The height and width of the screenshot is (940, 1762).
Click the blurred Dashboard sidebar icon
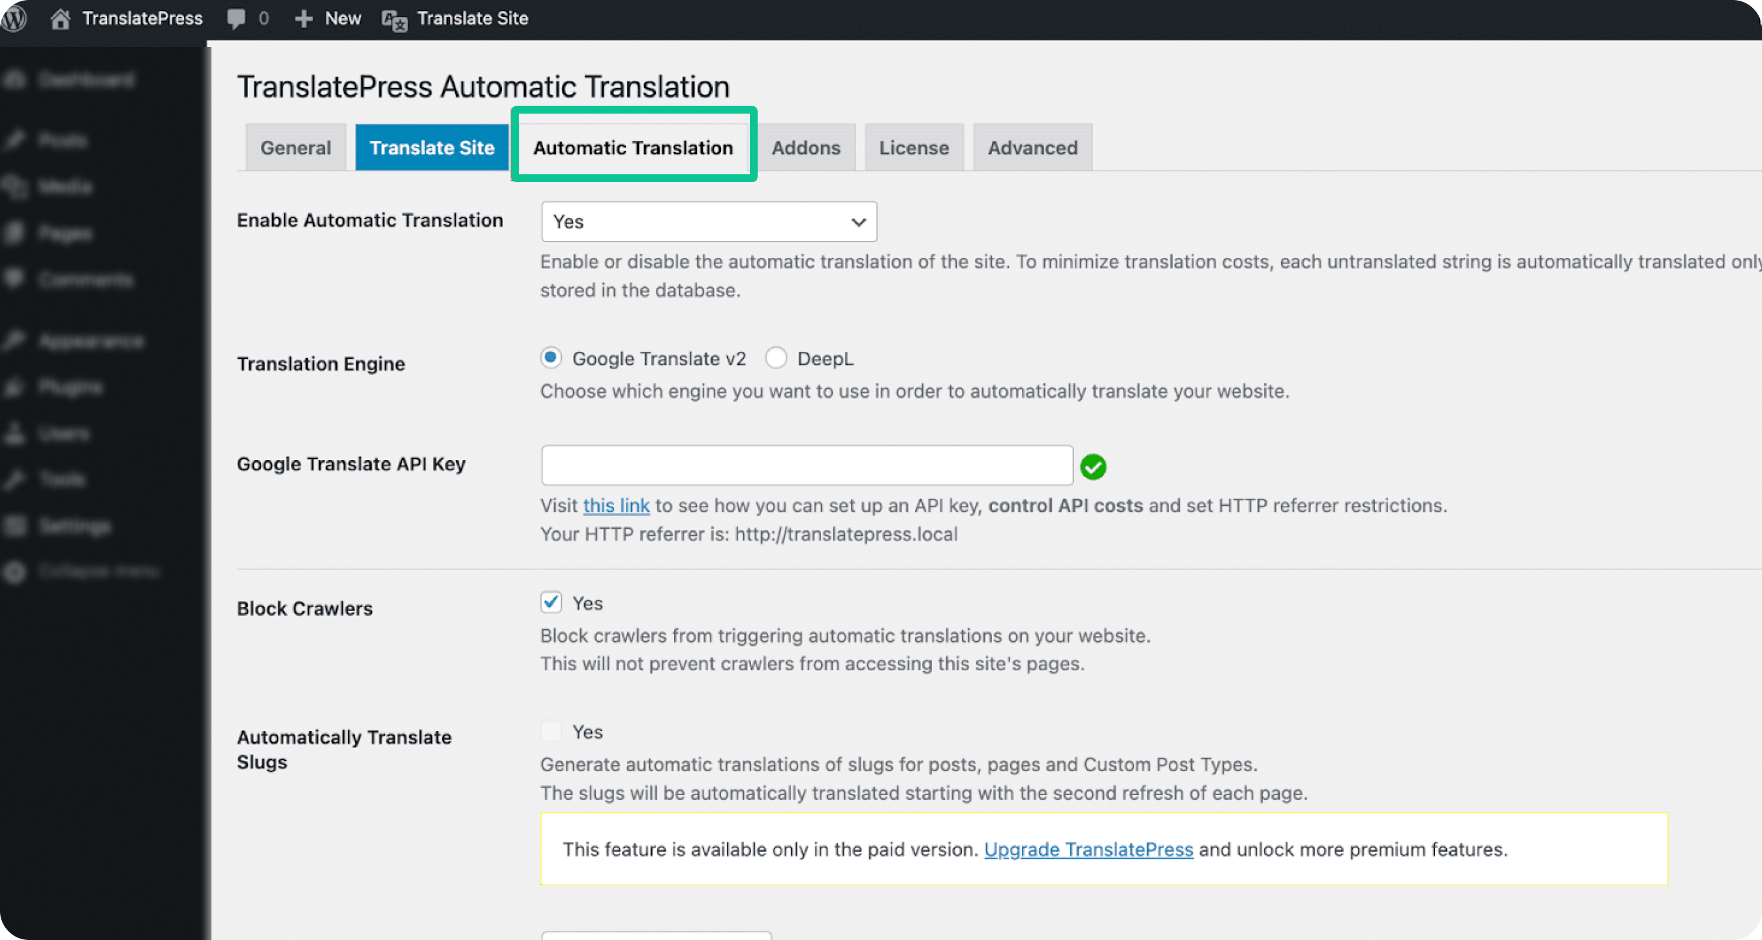point(15,80)
